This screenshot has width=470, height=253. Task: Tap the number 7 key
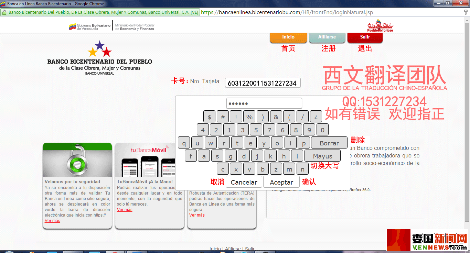click(269, 130)
